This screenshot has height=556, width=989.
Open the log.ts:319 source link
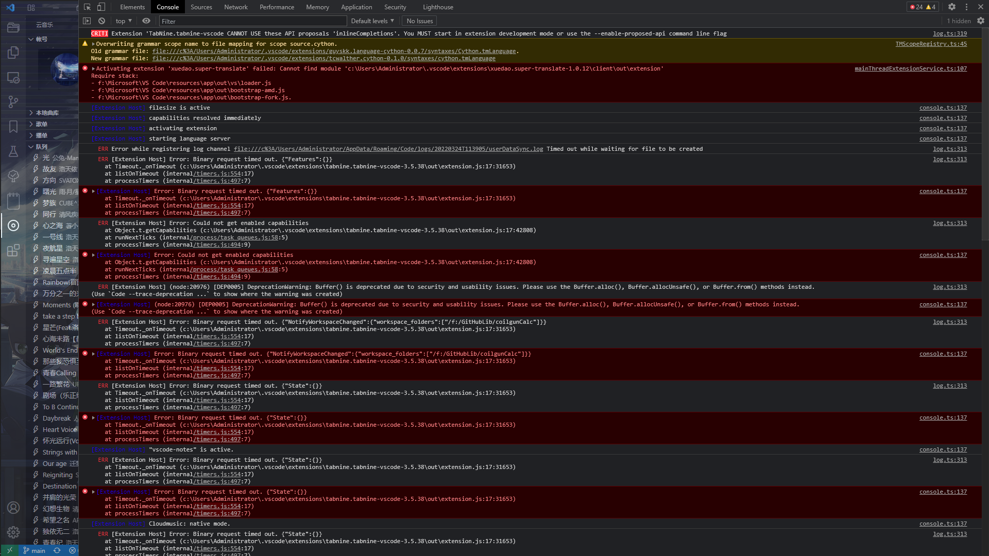tap(950, 33)
